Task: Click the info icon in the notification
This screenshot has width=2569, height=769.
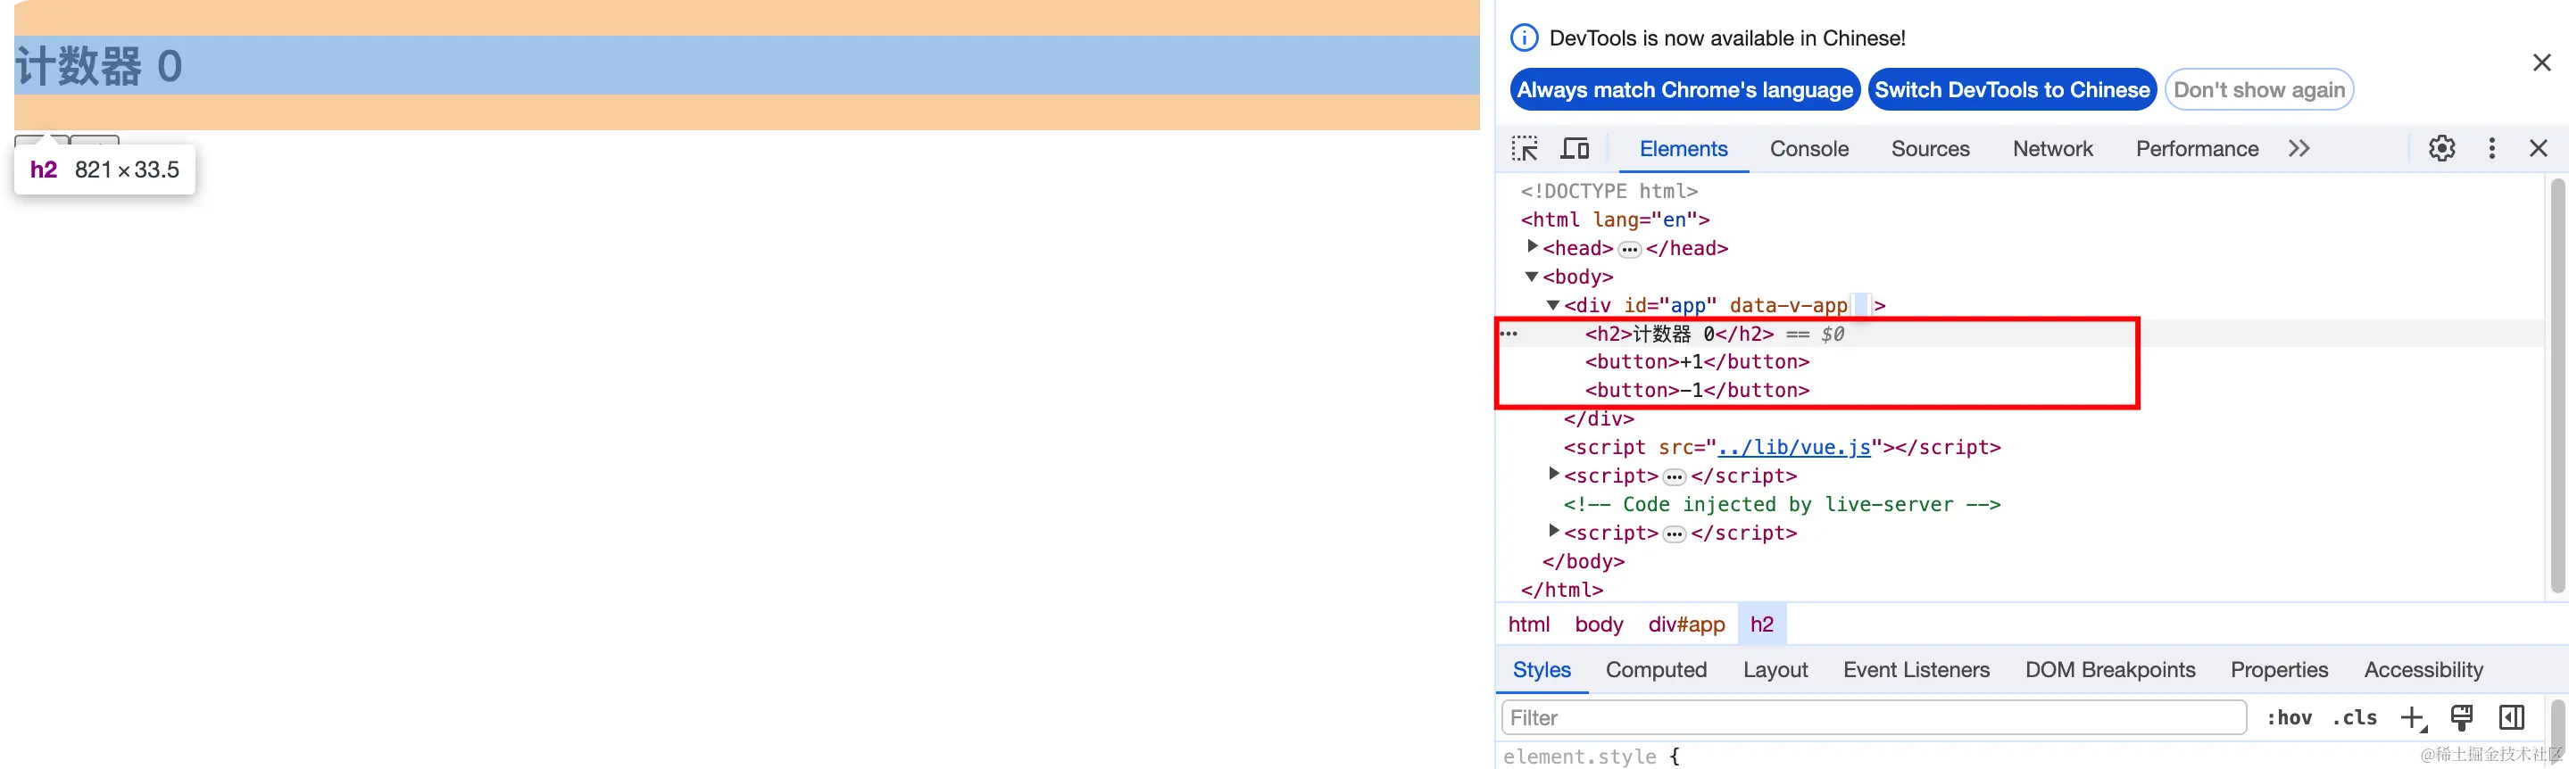Action: coord(1524,37)
